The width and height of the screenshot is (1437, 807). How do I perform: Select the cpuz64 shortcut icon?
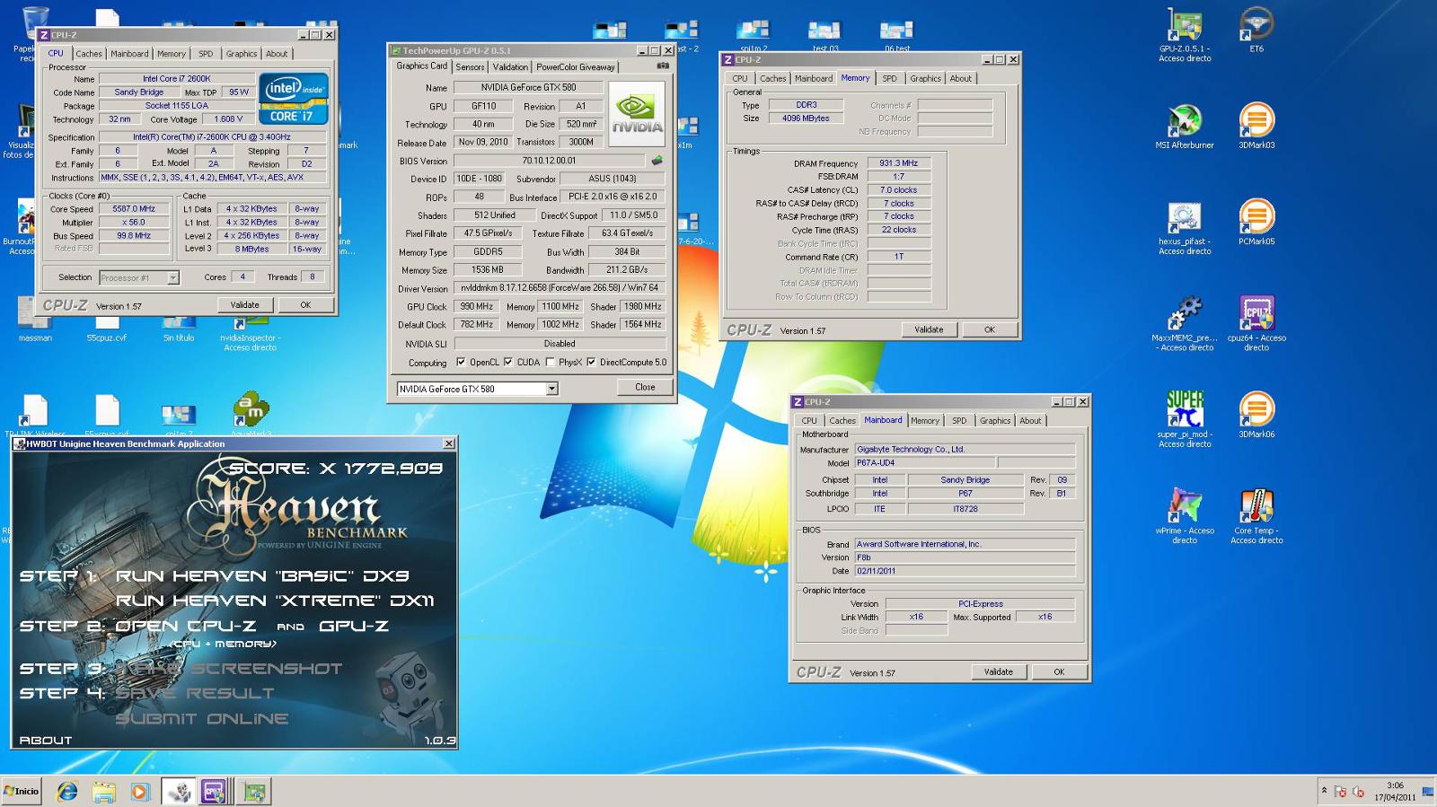(x=1256, y=324)
